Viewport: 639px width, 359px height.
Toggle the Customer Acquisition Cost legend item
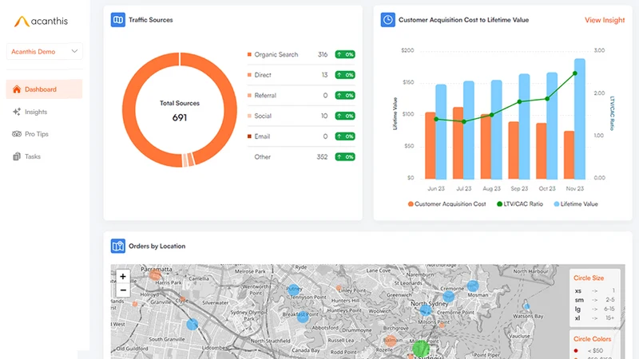[447, 204]
